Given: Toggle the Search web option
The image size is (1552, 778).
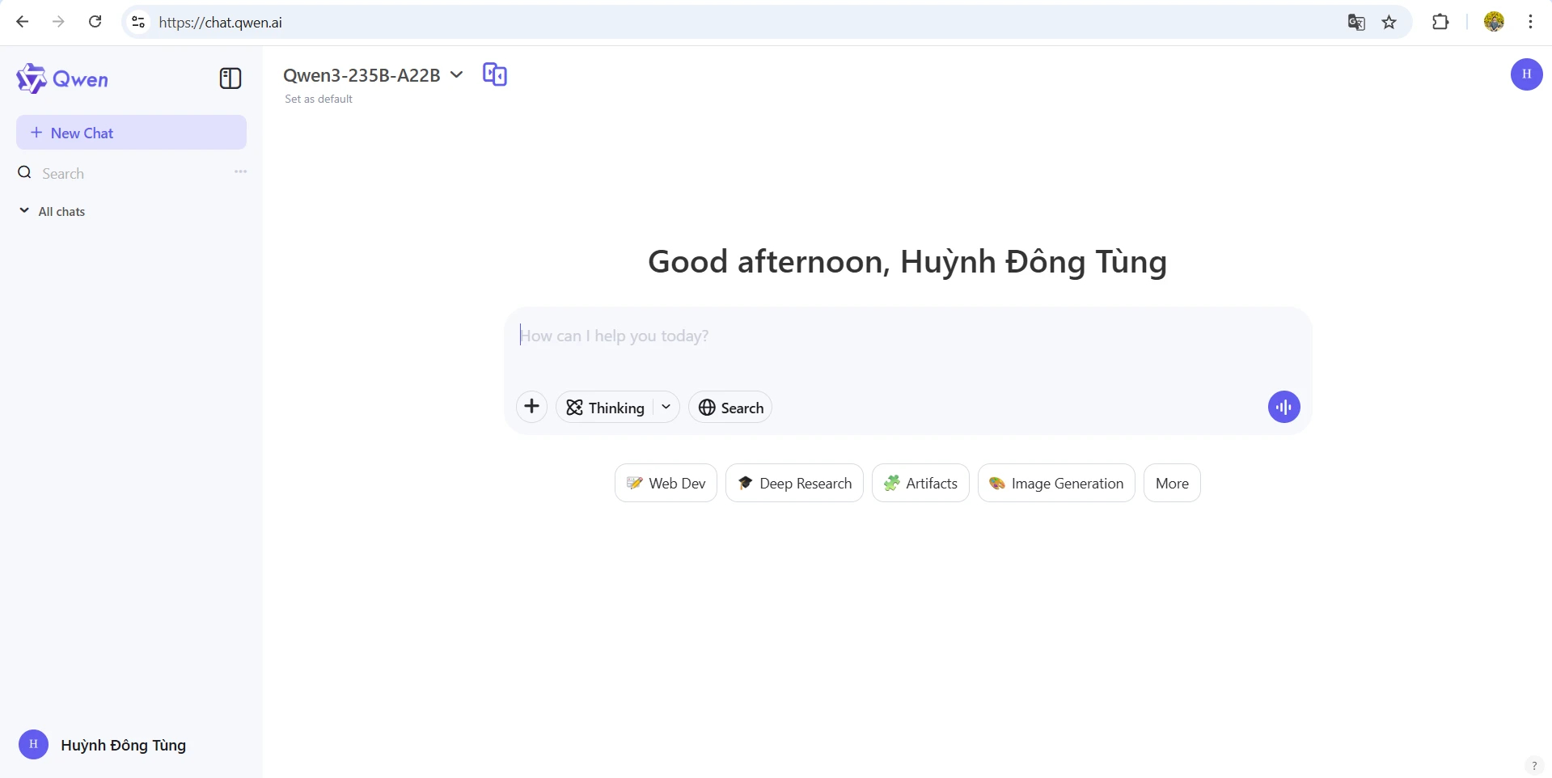Looking at the screenshot, I should [x=730, y=408].
